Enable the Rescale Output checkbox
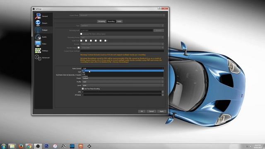This screenshot has width=265, height=149. tap(79, 48)
